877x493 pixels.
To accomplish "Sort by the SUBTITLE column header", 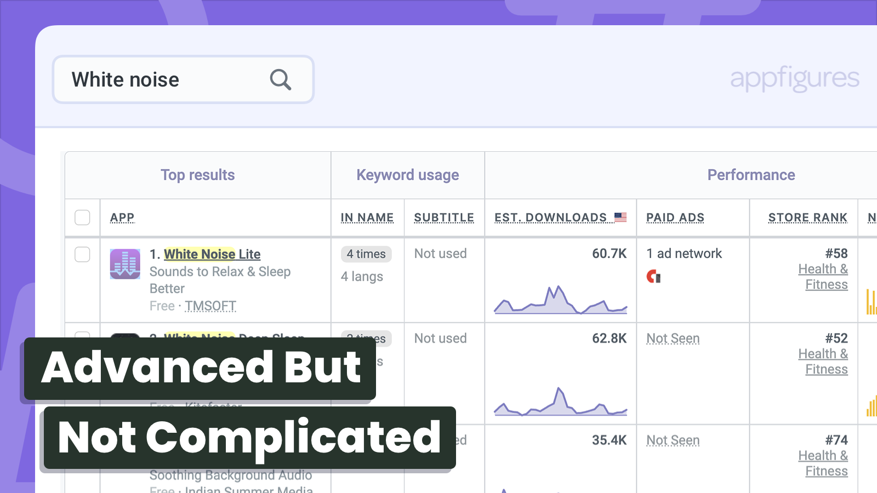I will pos(444,217).
